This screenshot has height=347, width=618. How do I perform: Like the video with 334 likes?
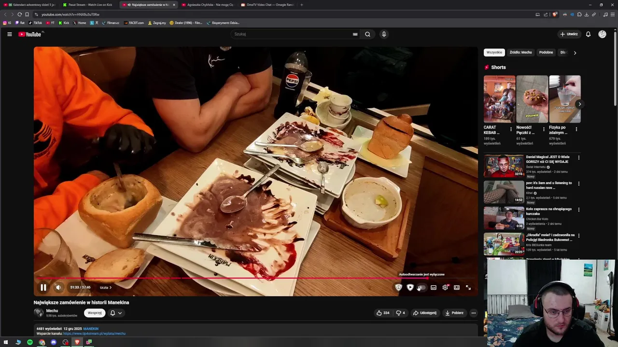click(383, 313)
